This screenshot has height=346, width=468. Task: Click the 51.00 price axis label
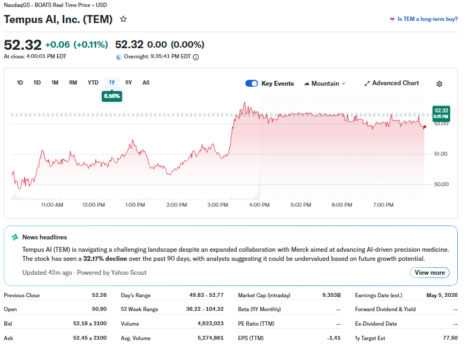pyautogui.click(x=441, y=154)
